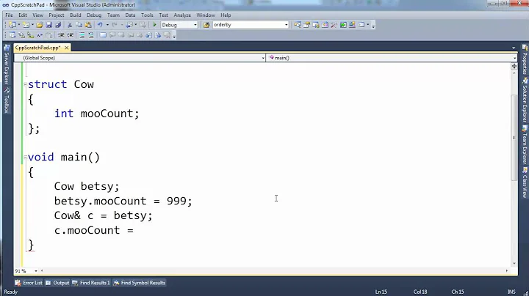The width and height of the screenshot is (529, 296).
Task: Open the Error List panel
Action: pos(29,283)
